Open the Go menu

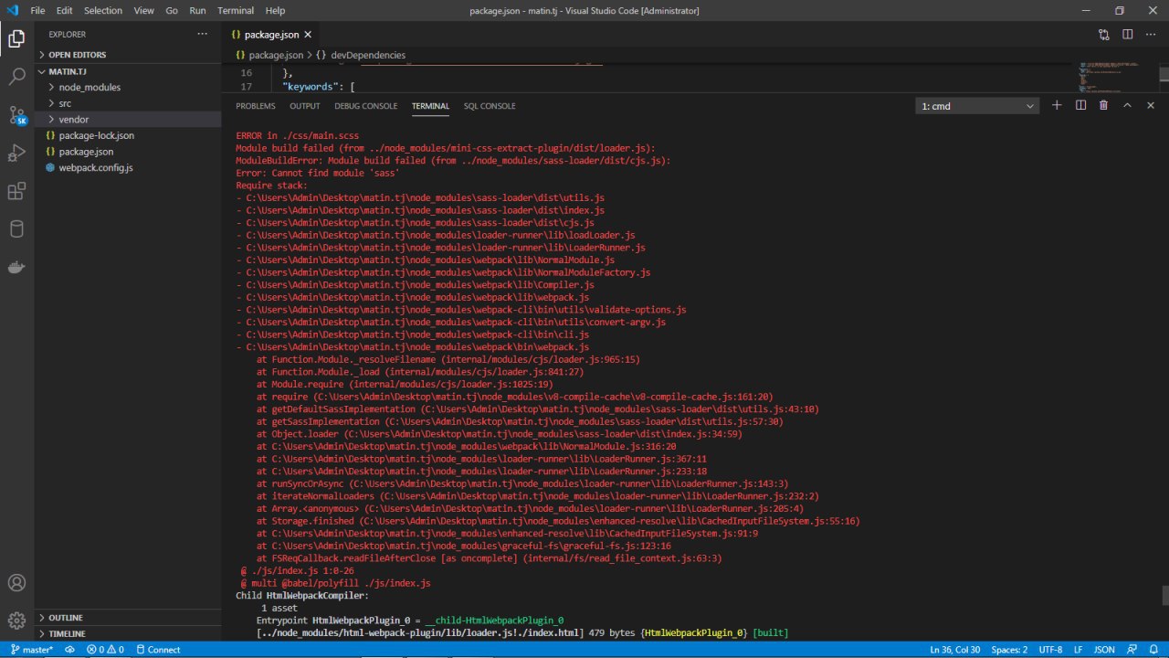pyautogui.click(x=173, y=11)
